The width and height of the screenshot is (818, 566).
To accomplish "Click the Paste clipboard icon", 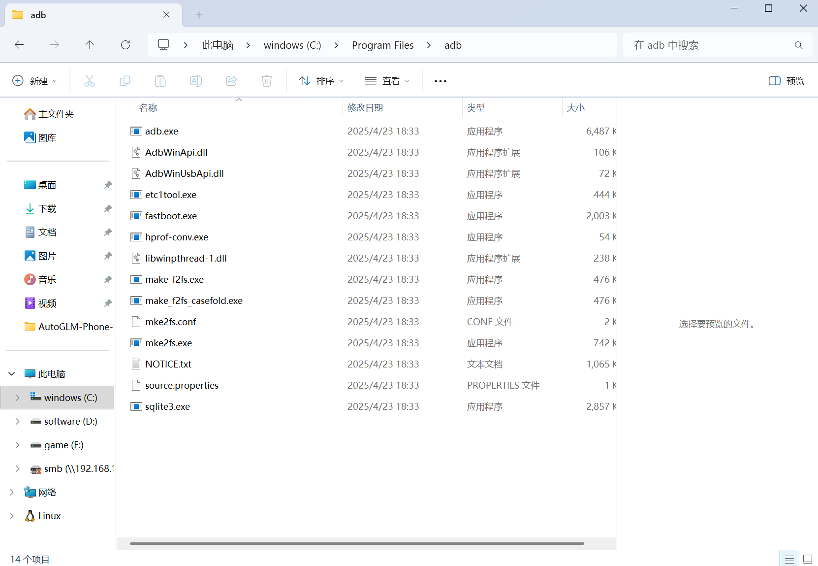I will tap(160, 81).
